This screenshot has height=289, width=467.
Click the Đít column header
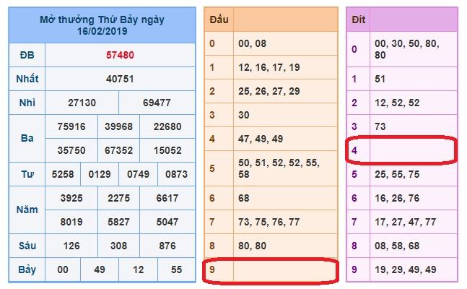(358, 20)
